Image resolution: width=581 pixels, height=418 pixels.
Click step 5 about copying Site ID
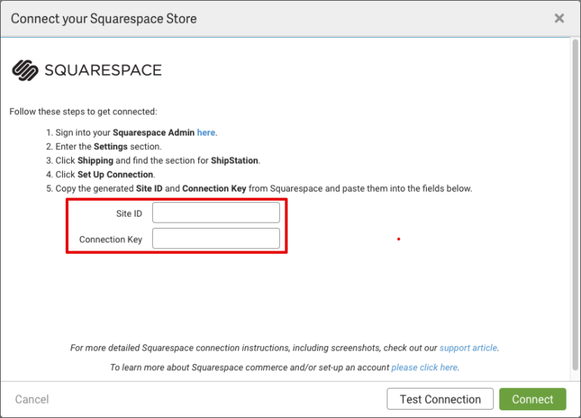(x=259, y=189)
